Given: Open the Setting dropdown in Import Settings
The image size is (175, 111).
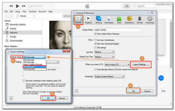Looking at the screenshot, I should point(53,62).
